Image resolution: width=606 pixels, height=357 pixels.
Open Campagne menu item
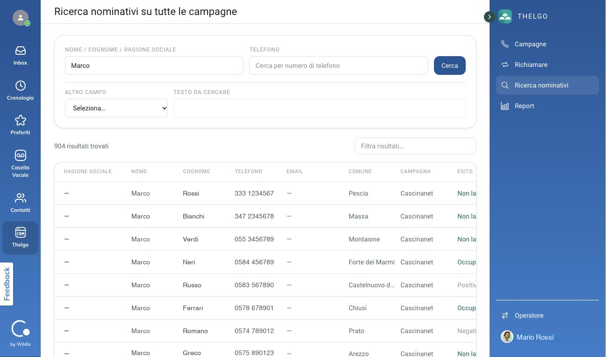click(x=547, y=44)
